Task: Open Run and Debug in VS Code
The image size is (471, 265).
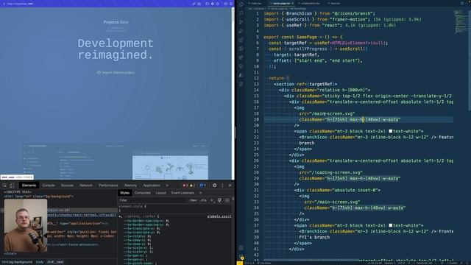Action: [x=241, y=31]
